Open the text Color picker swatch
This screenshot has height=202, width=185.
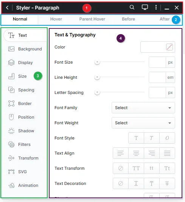click(x=169, y=47)
